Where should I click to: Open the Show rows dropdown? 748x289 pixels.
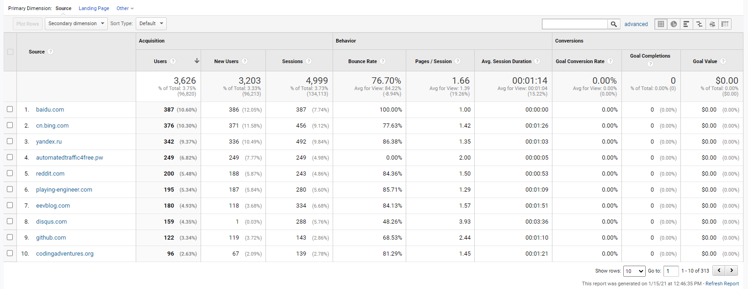634,271
